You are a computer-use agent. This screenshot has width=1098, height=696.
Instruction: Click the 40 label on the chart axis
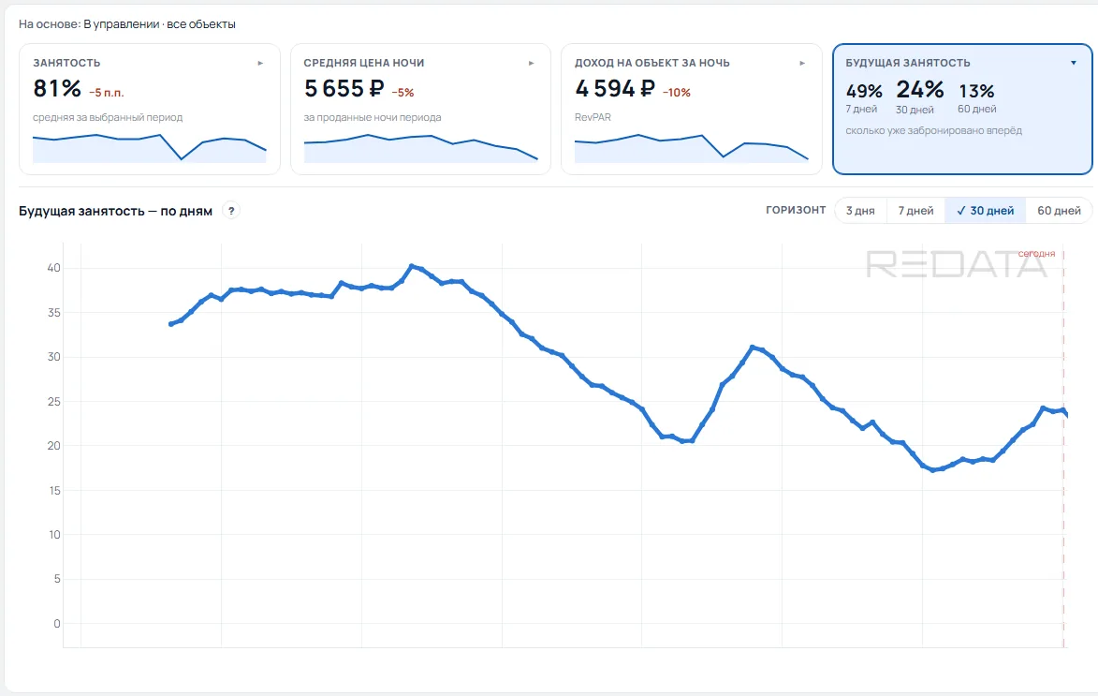[x=54, y=268]
